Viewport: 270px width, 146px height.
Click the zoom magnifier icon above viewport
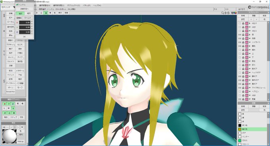[222, 13]
